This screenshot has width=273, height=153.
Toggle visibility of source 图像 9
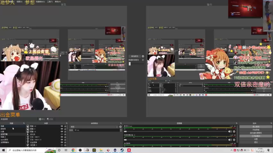coord(62,129)
